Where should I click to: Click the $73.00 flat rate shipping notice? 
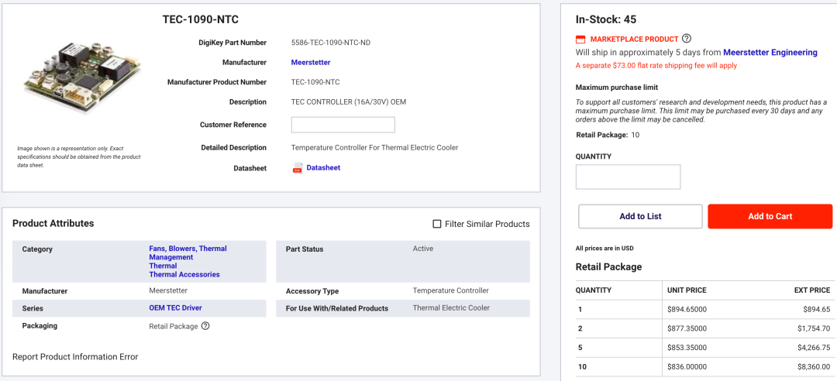pyautogui.click(x=656, y=66)
